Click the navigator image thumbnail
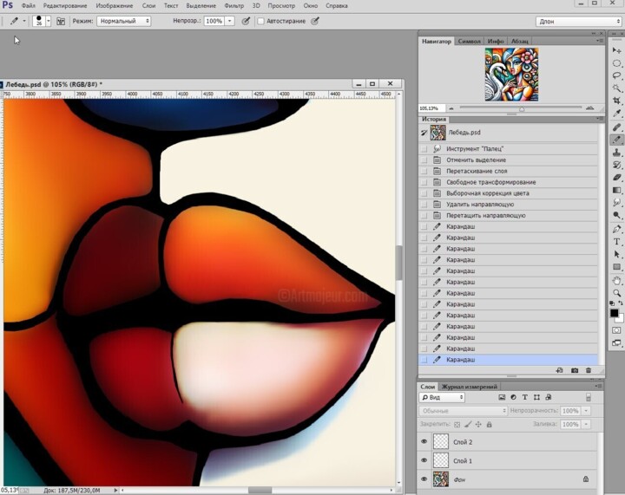This screenshot has height=495, width=625. tap(511, 75)
